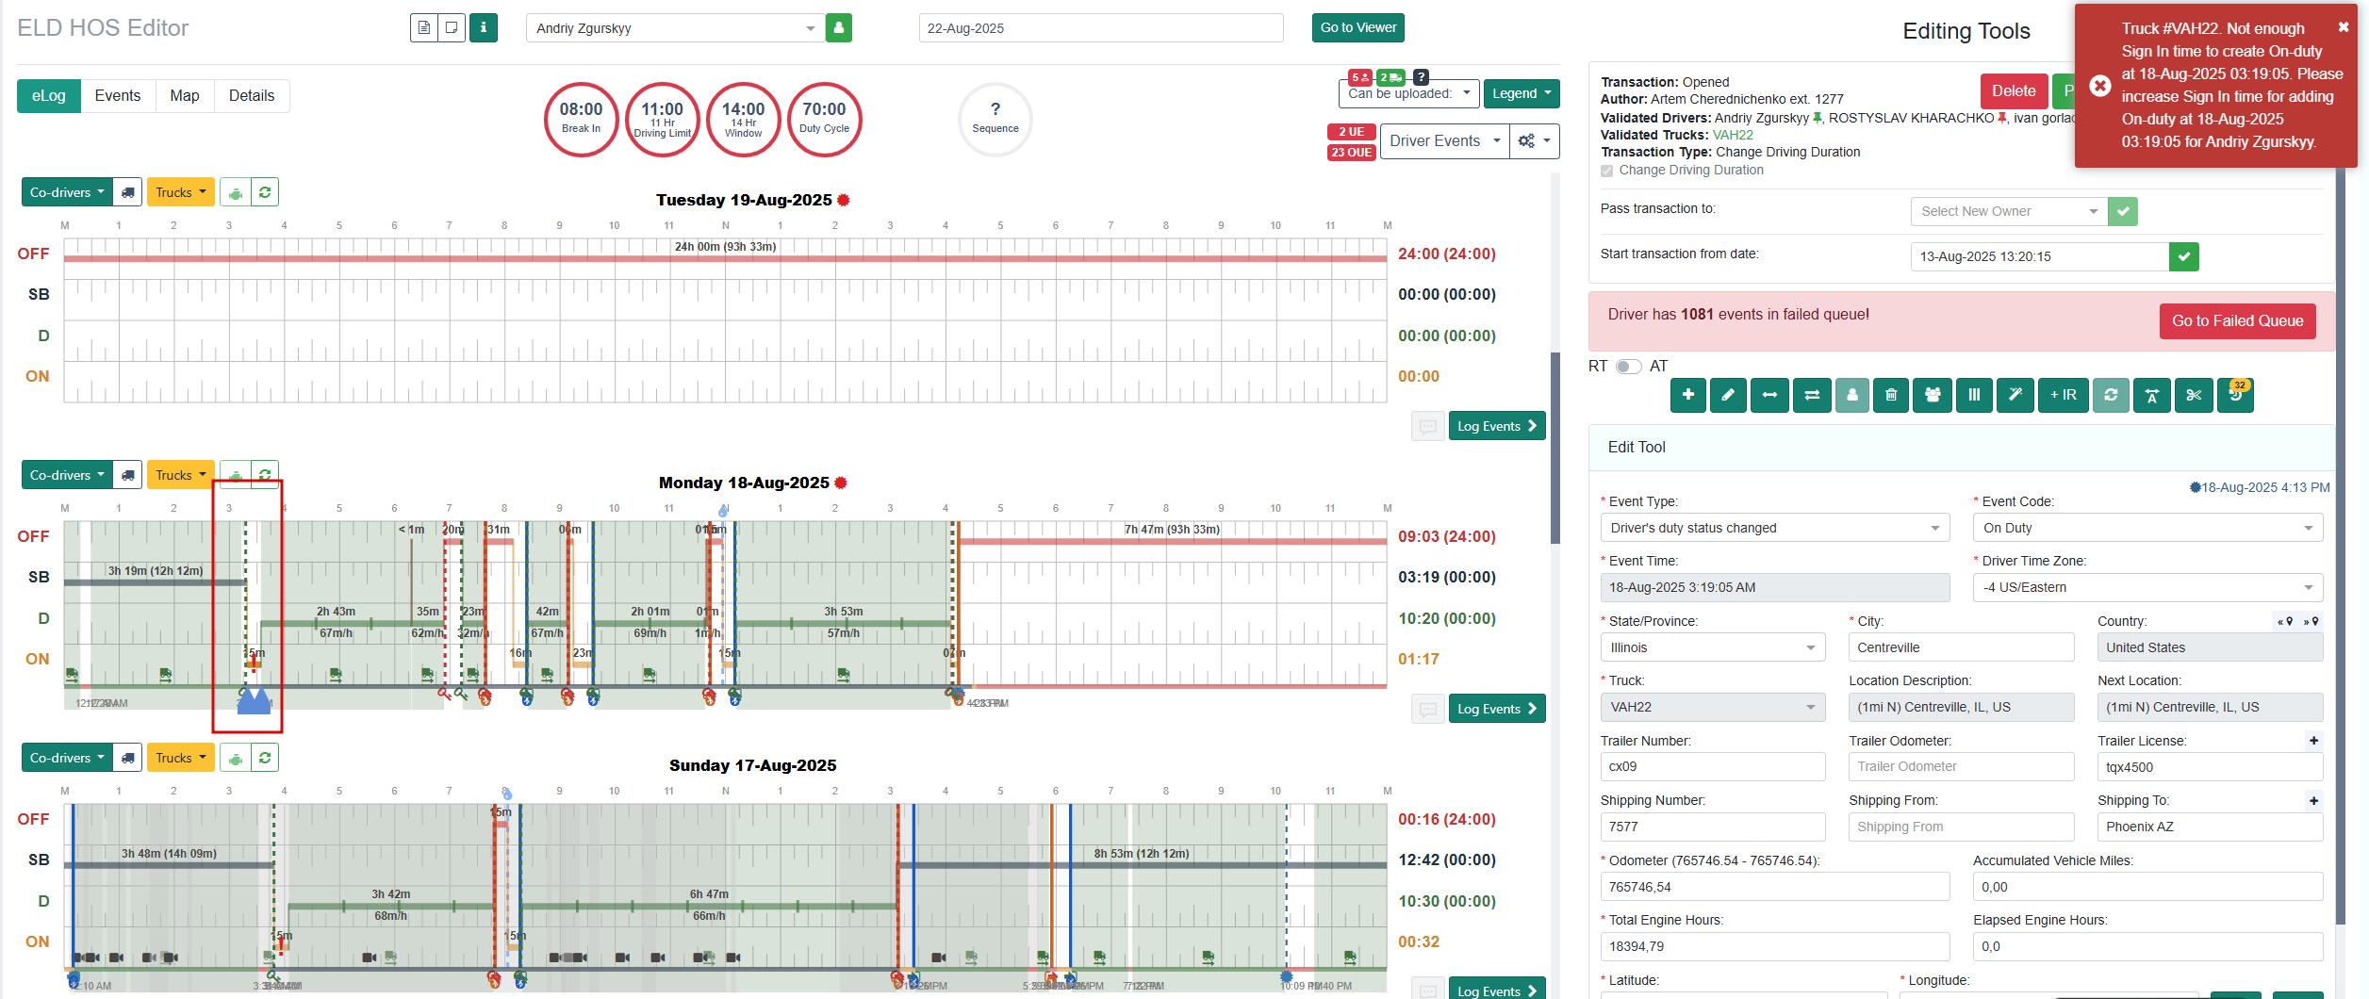
Task: Open the history tool with 32 badge
Action: (x=2235, y=395)
